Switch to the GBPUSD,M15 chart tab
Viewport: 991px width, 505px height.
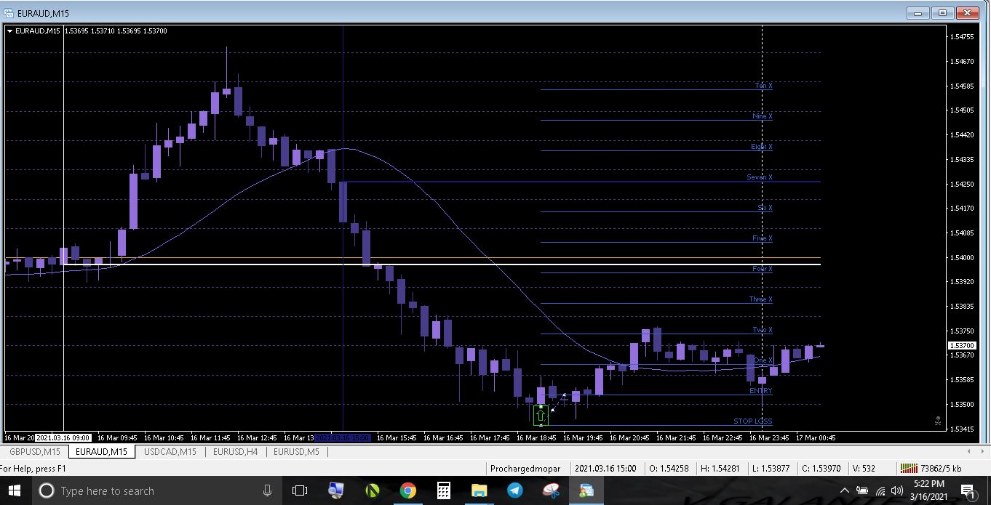click(35, 451)
